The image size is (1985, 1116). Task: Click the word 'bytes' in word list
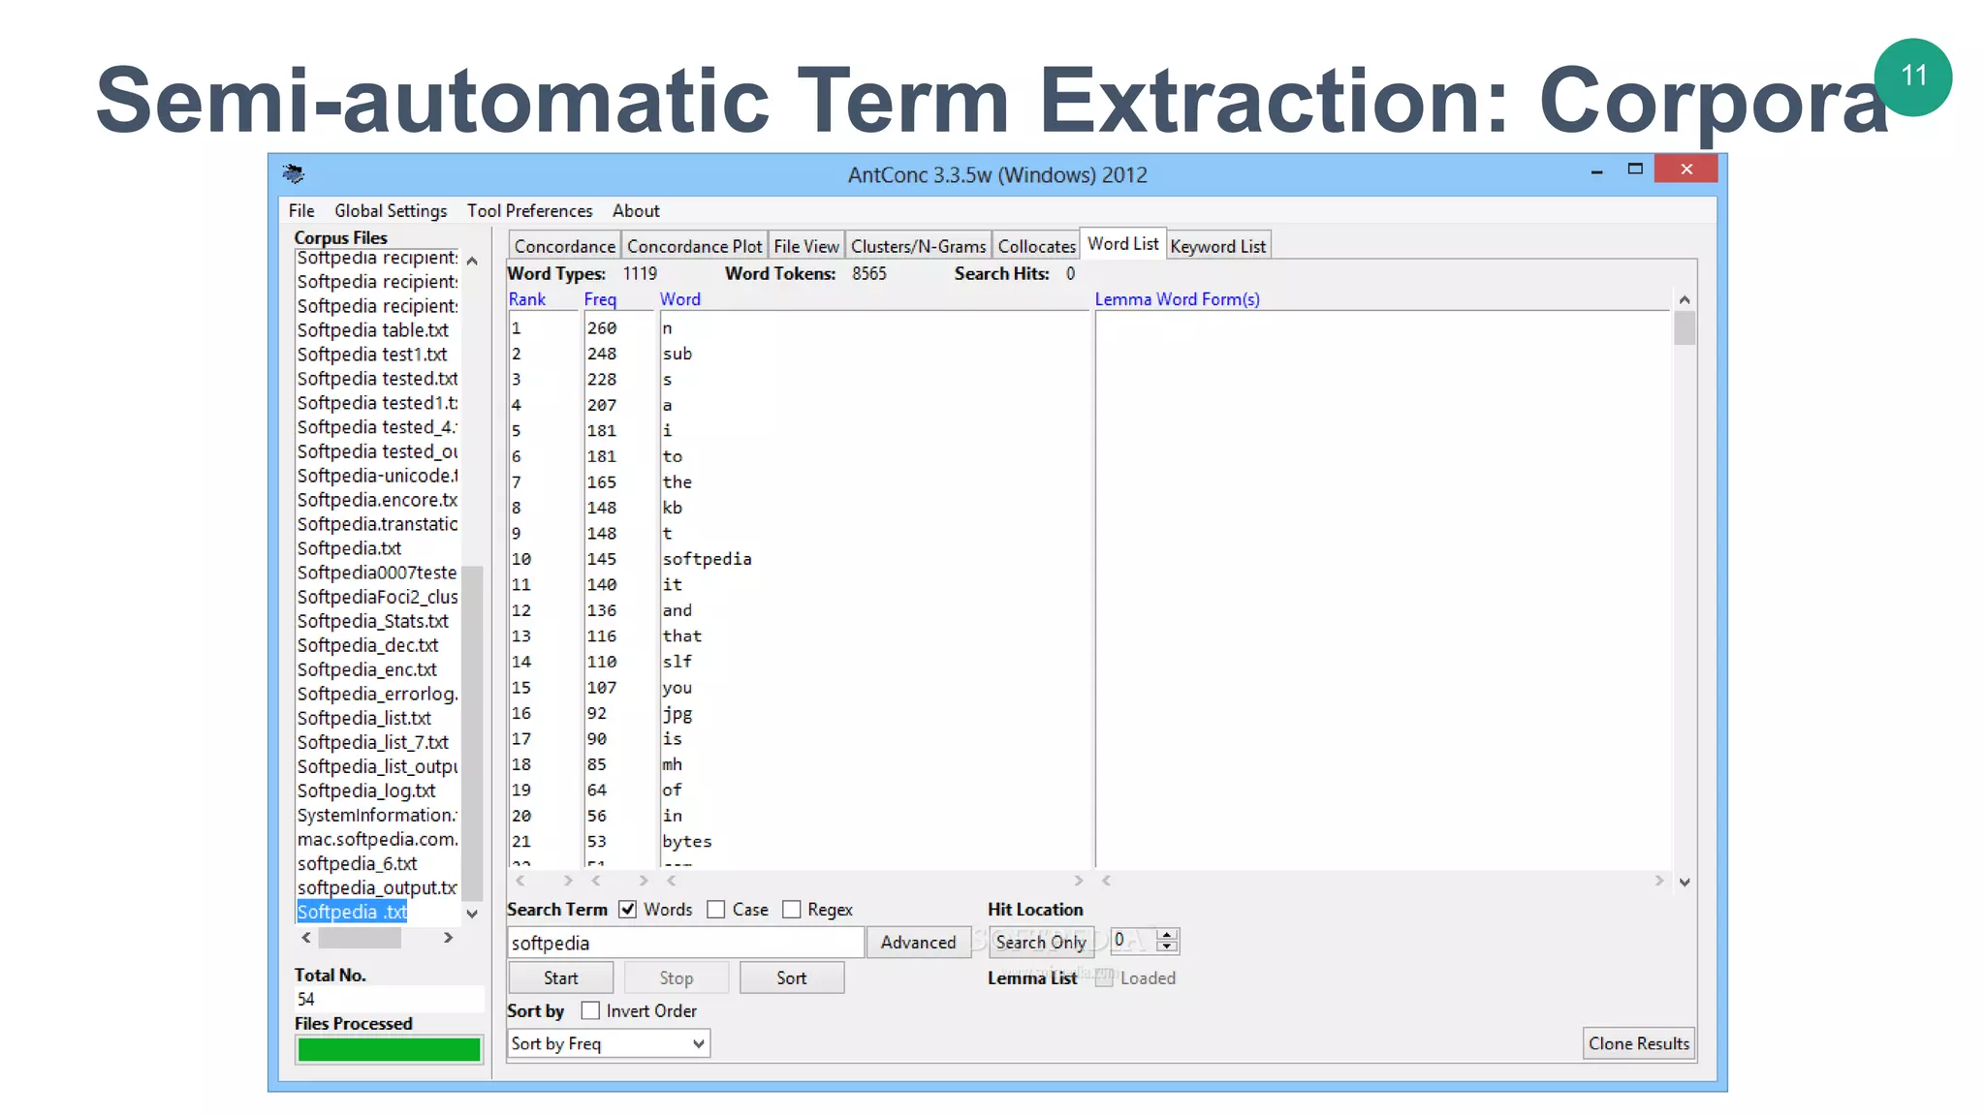(x=686, y=842)
